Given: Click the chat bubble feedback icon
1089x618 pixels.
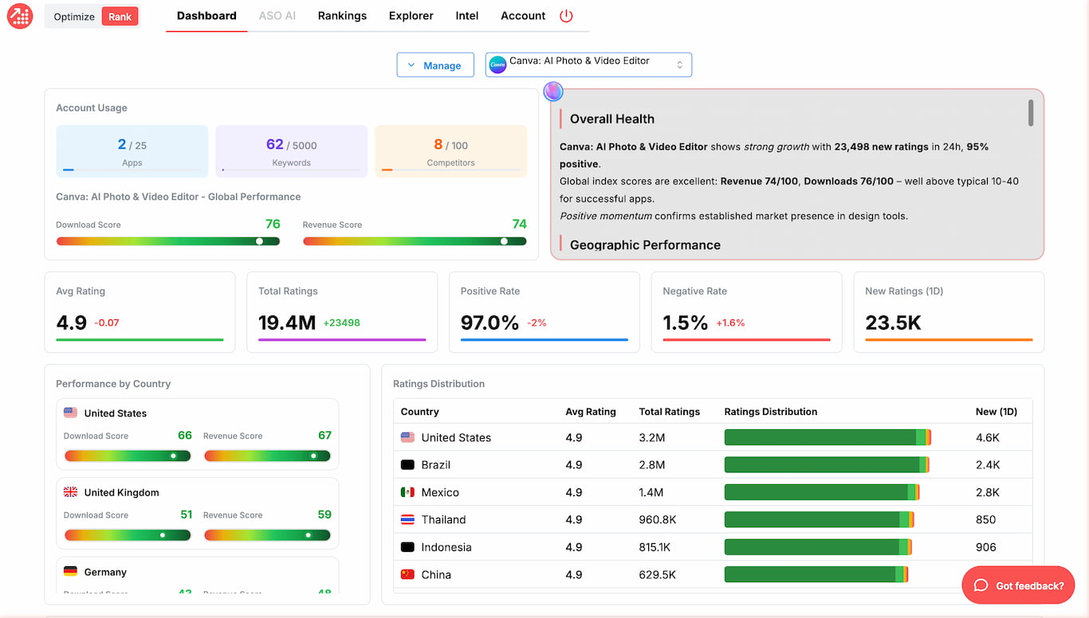Looking at the screenshot, I should [x=981, y=585].
